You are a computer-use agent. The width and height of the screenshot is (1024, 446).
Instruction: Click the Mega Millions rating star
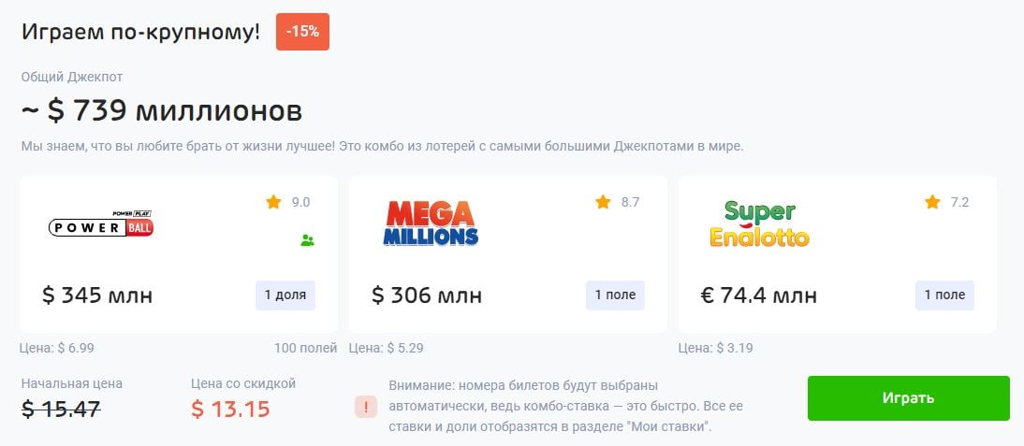(x=603, y=202)
